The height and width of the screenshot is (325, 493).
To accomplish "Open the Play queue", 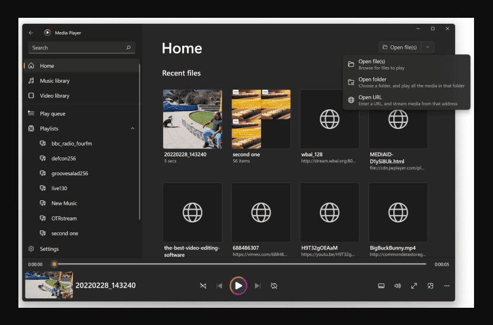I will coord(82,113).
